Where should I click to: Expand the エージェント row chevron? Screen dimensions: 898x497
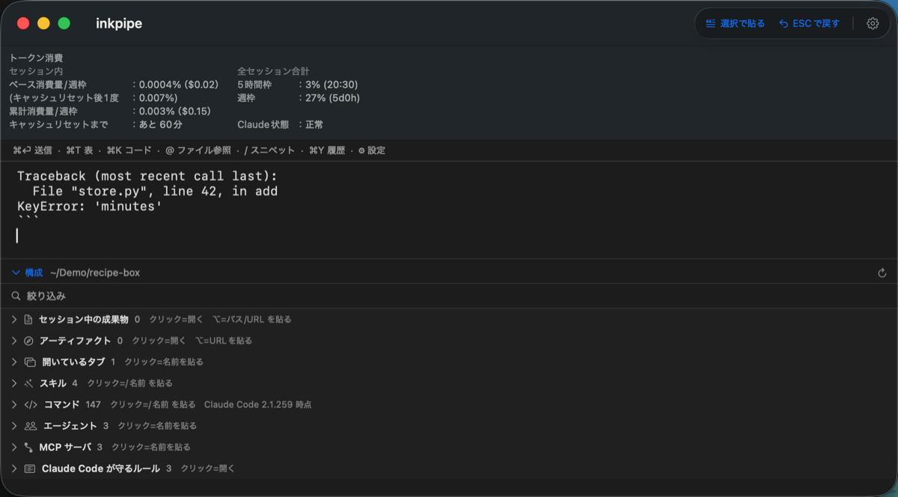click(x=14, y=426)
